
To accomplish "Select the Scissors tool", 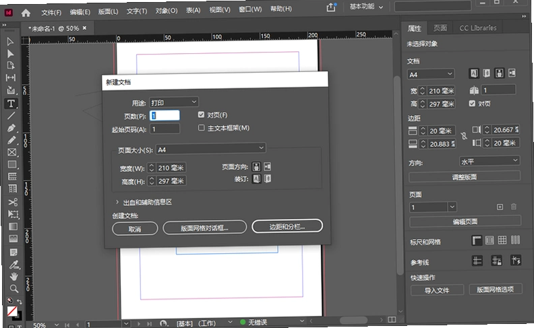I will click(13, 202).
